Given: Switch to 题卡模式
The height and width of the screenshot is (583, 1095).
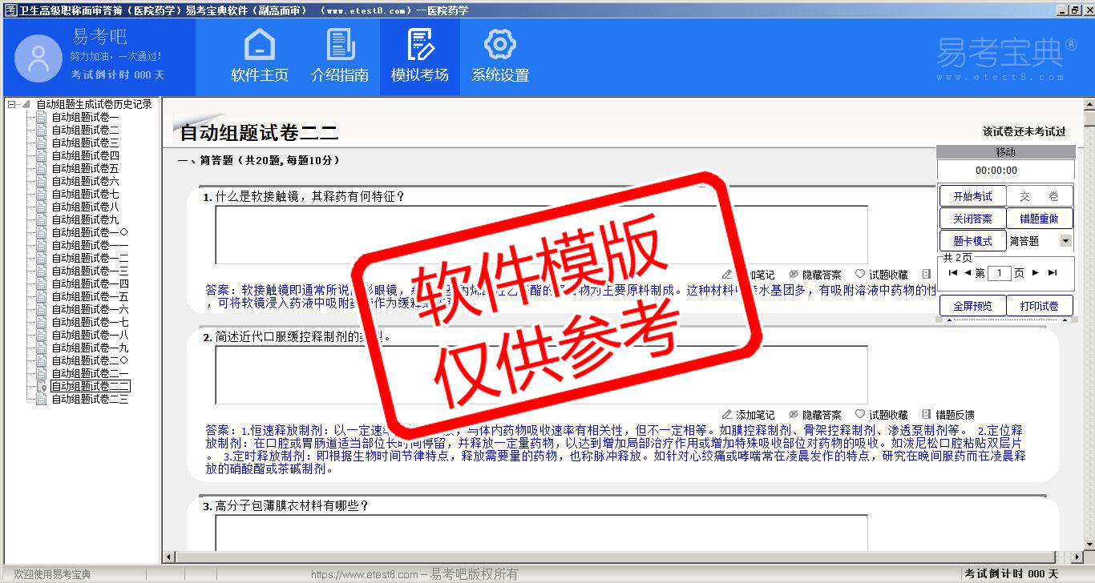Looking at the screenshot, I should coord(972,241).
